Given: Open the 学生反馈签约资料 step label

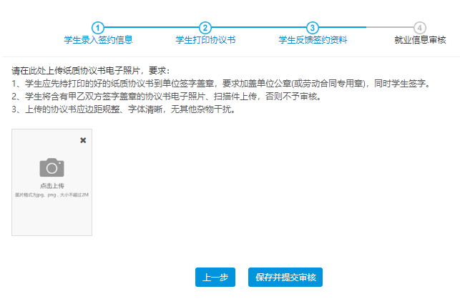Looking at the screenshot, I should pos(313,40).
